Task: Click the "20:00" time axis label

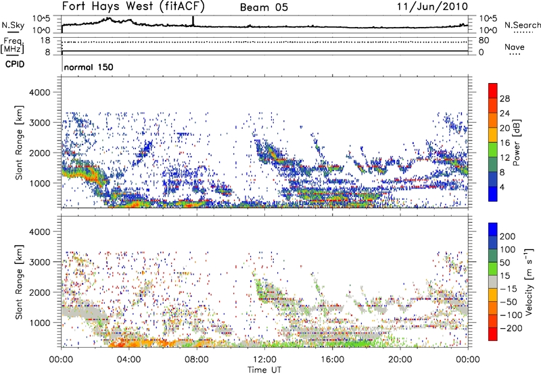Action: (400, 360)
